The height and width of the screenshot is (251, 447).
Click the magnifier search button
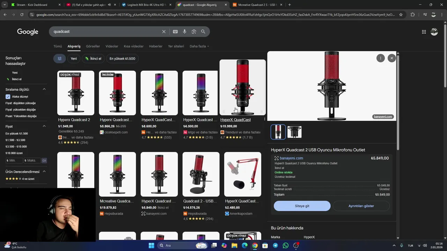click(203, 32)
